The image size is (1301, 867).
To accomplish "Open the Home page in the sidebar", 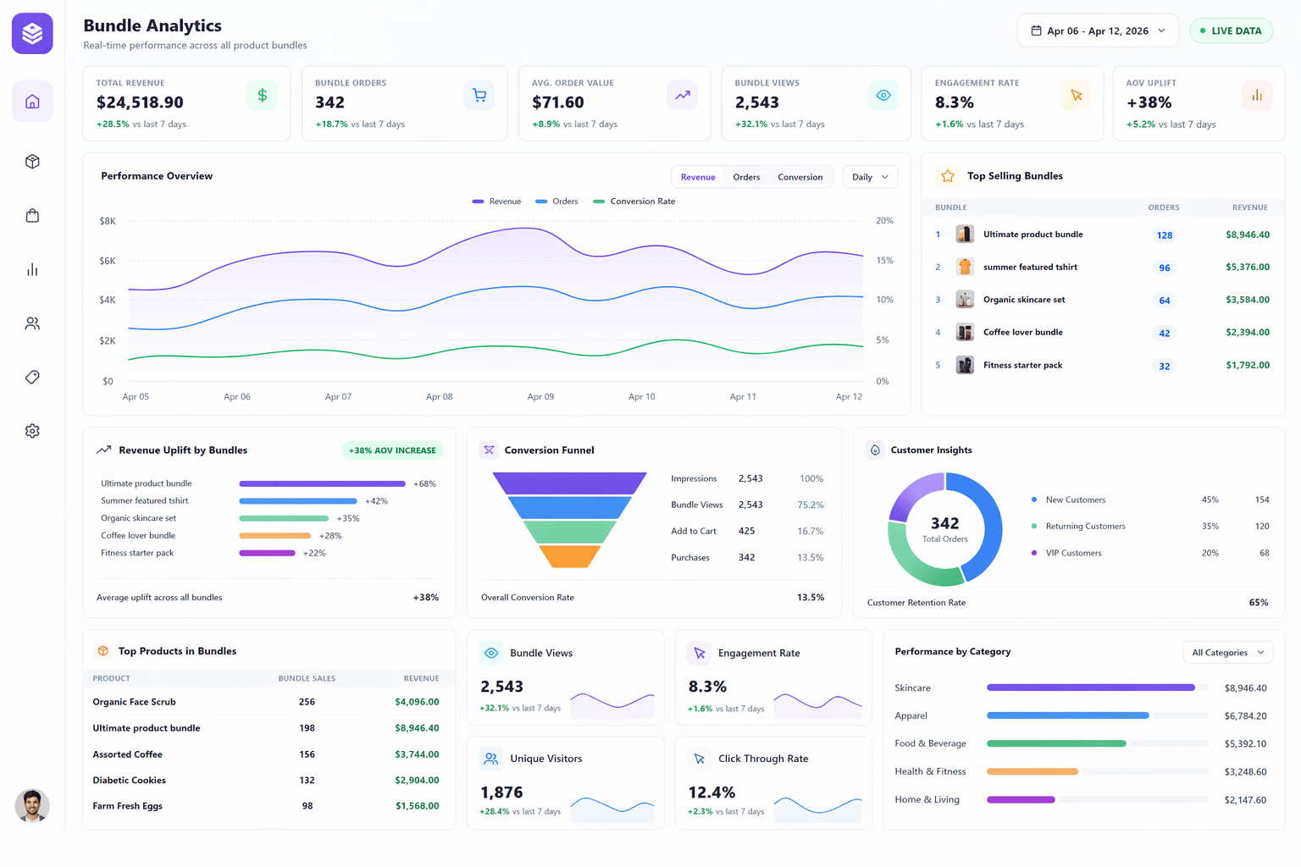I will point(32,102).
